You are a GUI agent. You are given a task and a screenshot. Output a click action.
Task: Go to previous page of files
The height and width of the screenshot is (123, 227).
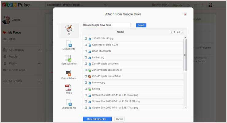[171, 32]
